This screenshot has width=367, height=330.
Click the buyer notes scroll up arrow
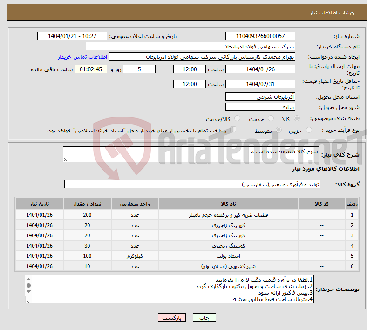tap(28, 279)
